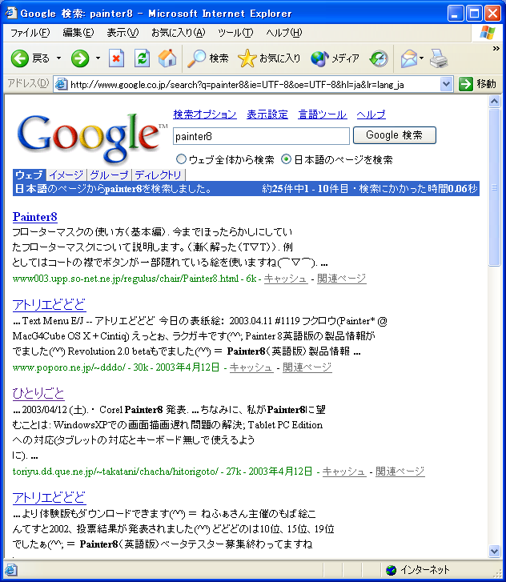Click the vertical scrollbar down arrow

click(494, 552)
